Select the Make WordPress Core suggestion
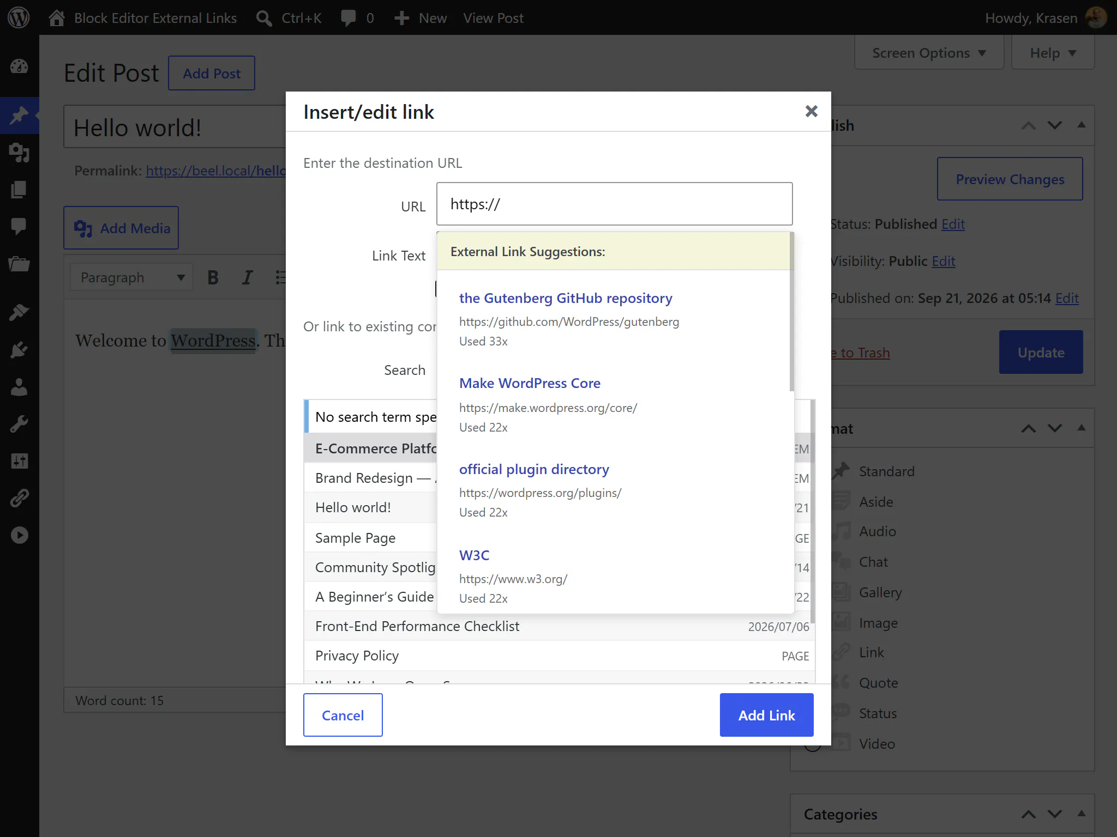1117x837 pixels. coord(614,404)
